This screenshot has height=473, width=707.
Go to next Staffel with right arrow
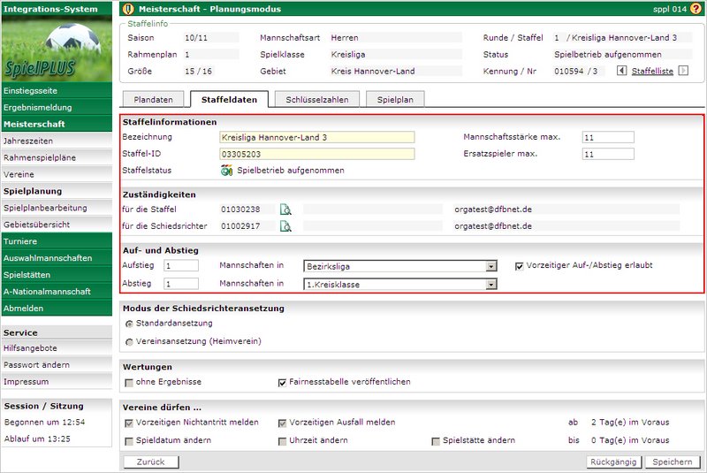[x=682, y=70]
